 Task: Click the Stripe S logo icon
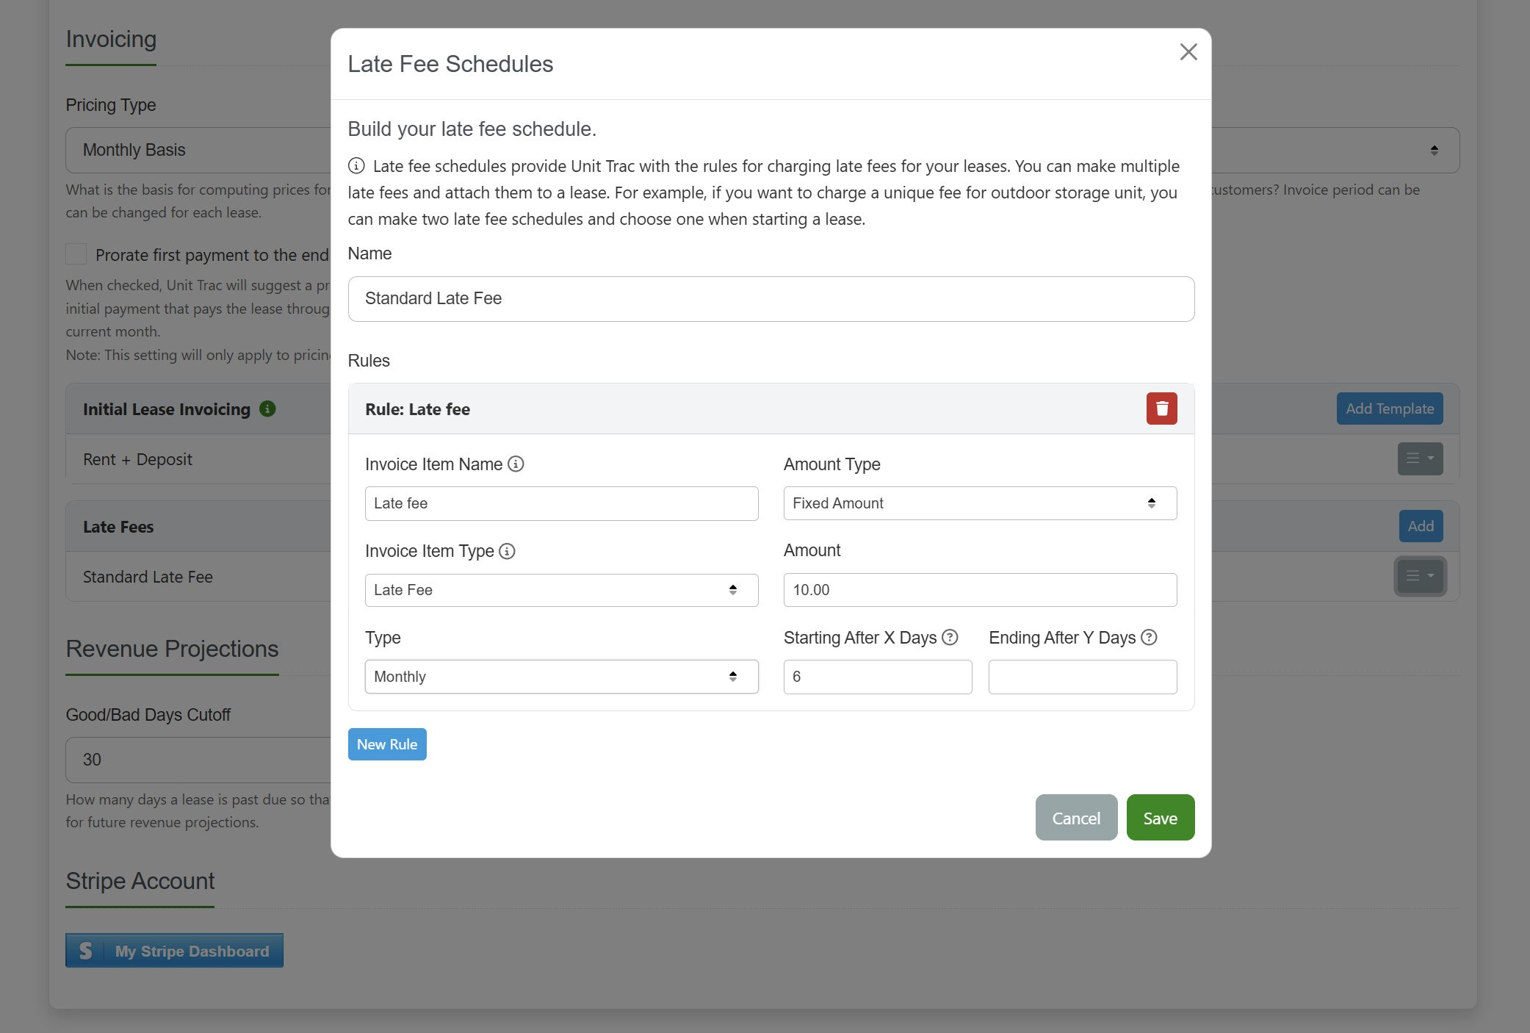click(x=86, y=951)
